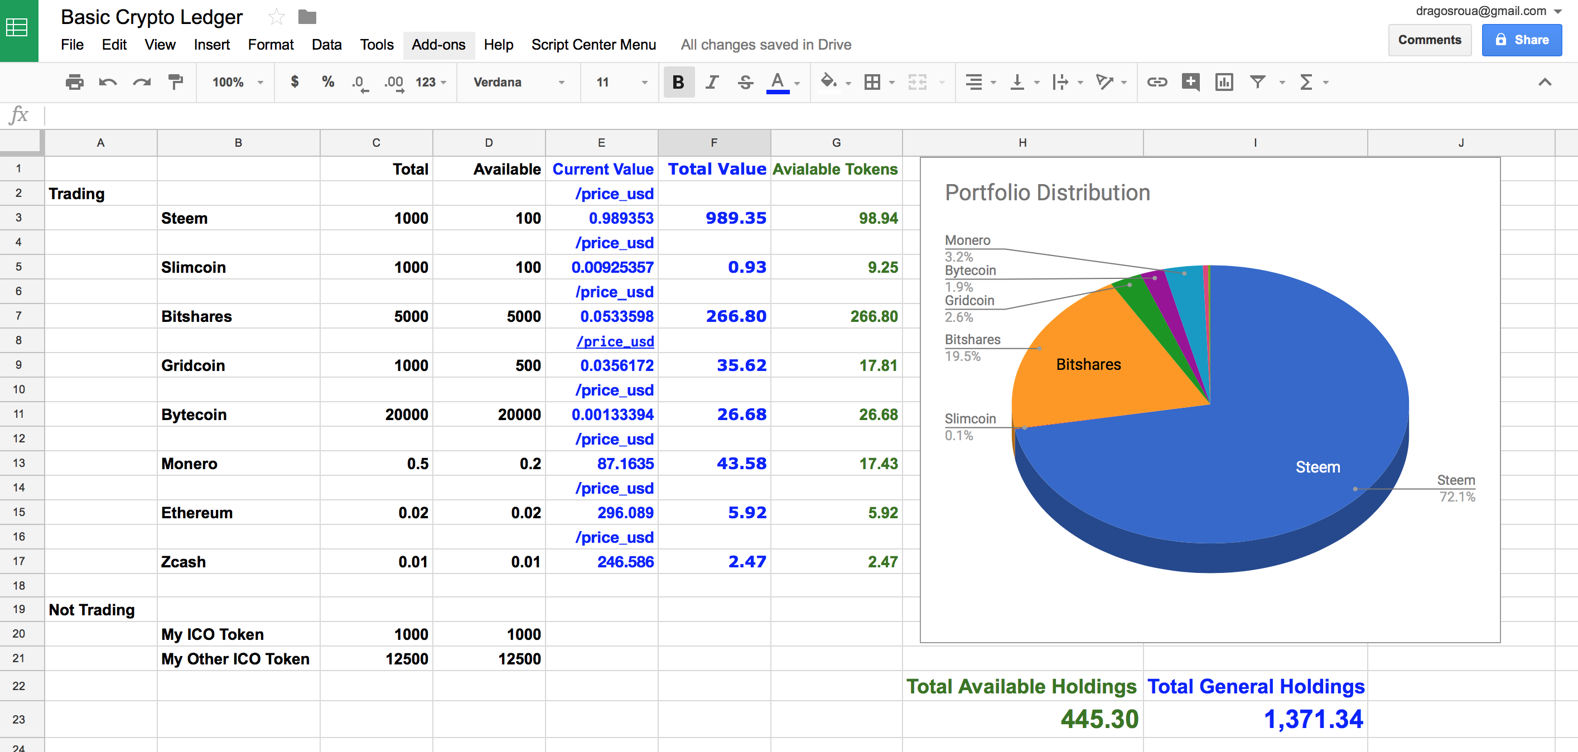Image resolution: width=1578 pixels, height=752 pixels.
Task: Click the Comments button
Action: click(1429, 40)
